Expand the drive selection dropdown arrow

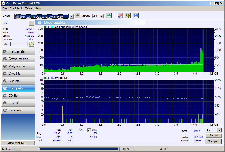pyautogui.click(x=72, y=17)
